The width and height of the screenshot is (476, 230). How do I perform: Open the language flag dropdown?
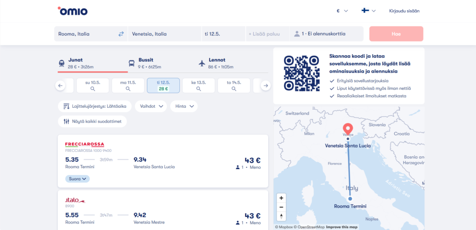tap(368, 11)
